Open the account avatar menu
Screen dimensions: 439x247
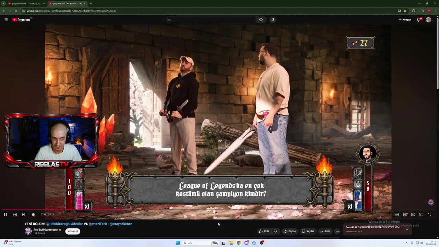[428, 20]
